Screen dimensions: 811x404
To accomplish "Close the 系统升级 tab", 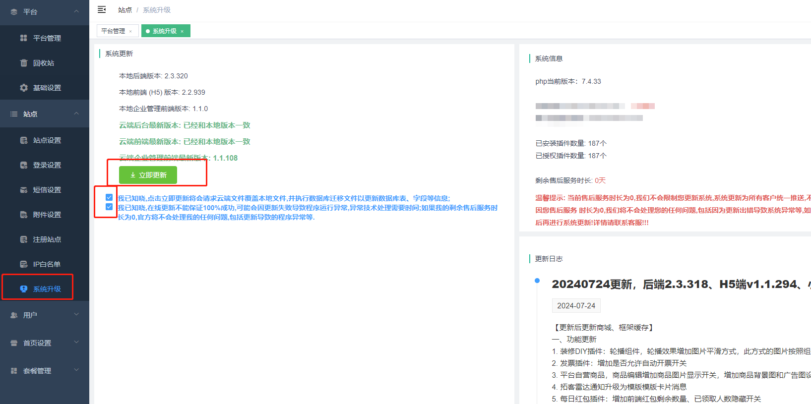I will [x=182, y=31].
